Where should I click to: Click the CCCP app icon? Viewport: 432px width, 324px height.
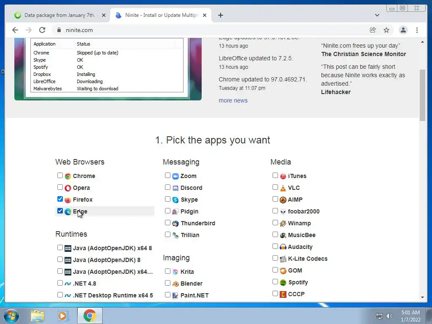tap(283, 294)
